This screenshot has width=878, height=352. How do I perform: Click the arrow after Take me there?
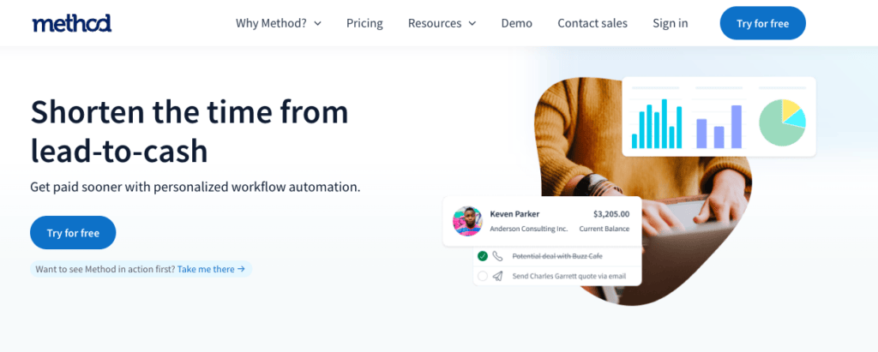click(241, 269)
